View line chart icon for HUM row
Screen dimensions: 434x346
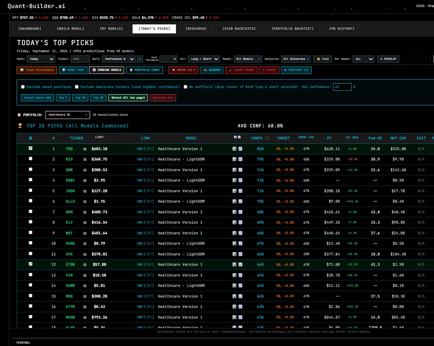tap(240, 212)
